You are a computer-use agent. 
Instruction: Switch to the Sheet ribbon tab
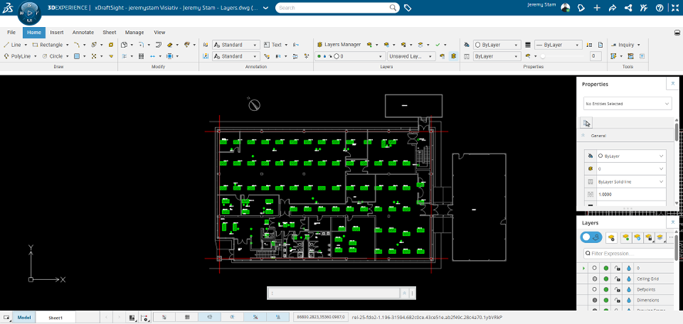109,32
